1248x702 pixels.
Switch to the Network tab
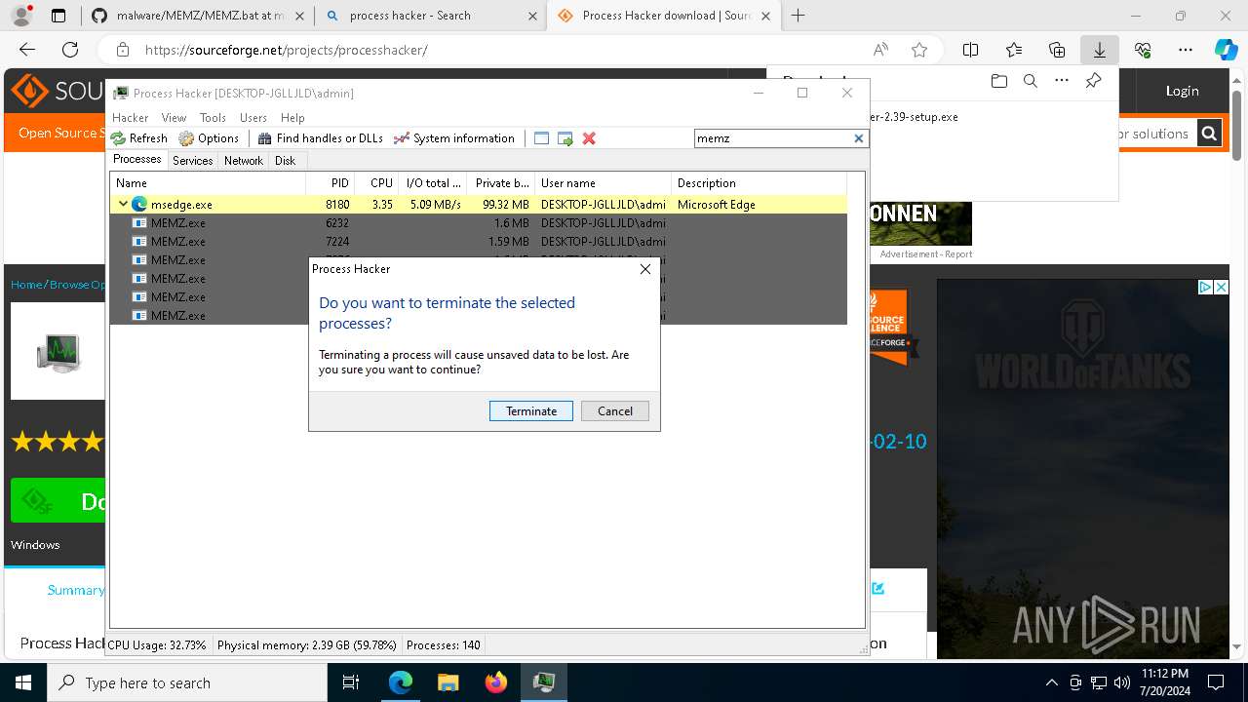244,161
